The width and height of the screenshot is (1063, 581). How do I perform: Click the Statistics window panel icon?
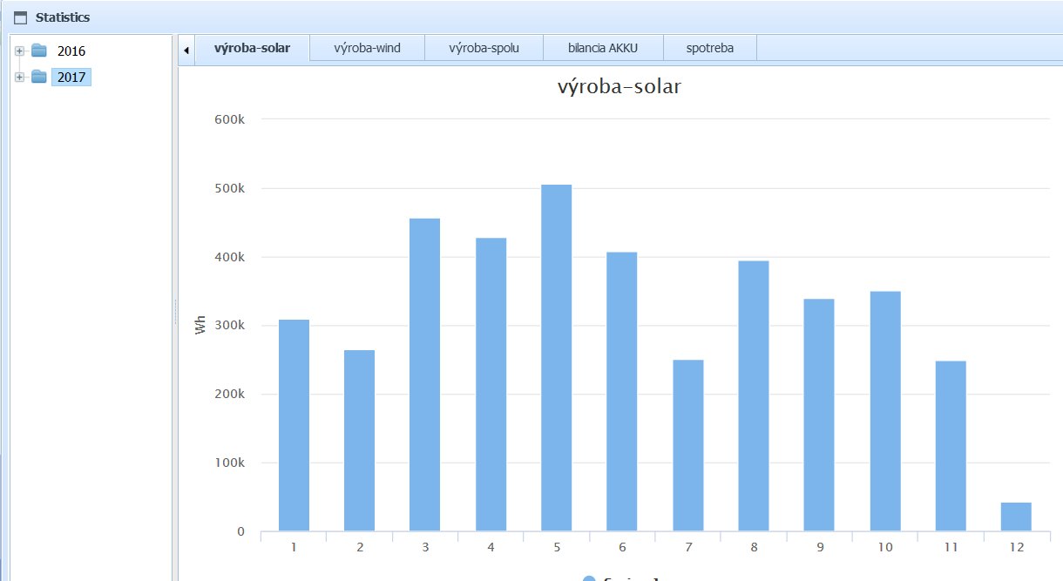tap(21, 17)
